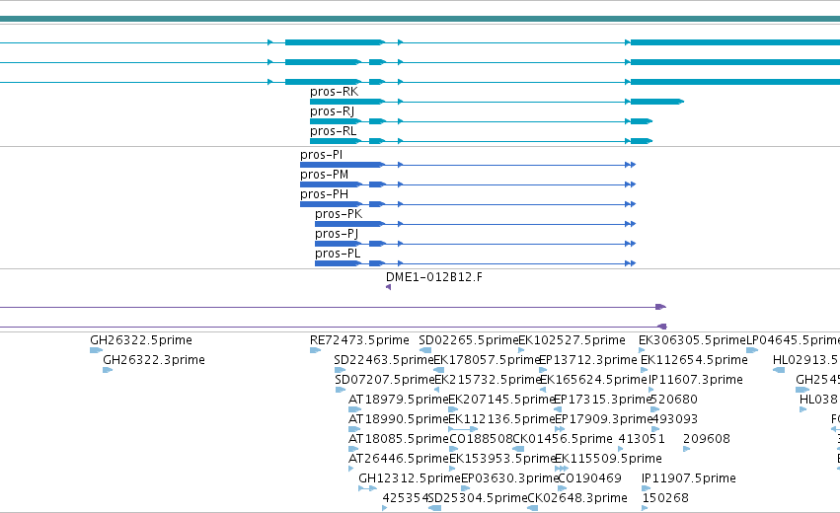Click the pros-PL protein label
This screenshot has height=513, width=840.
(x=338, y=254)
